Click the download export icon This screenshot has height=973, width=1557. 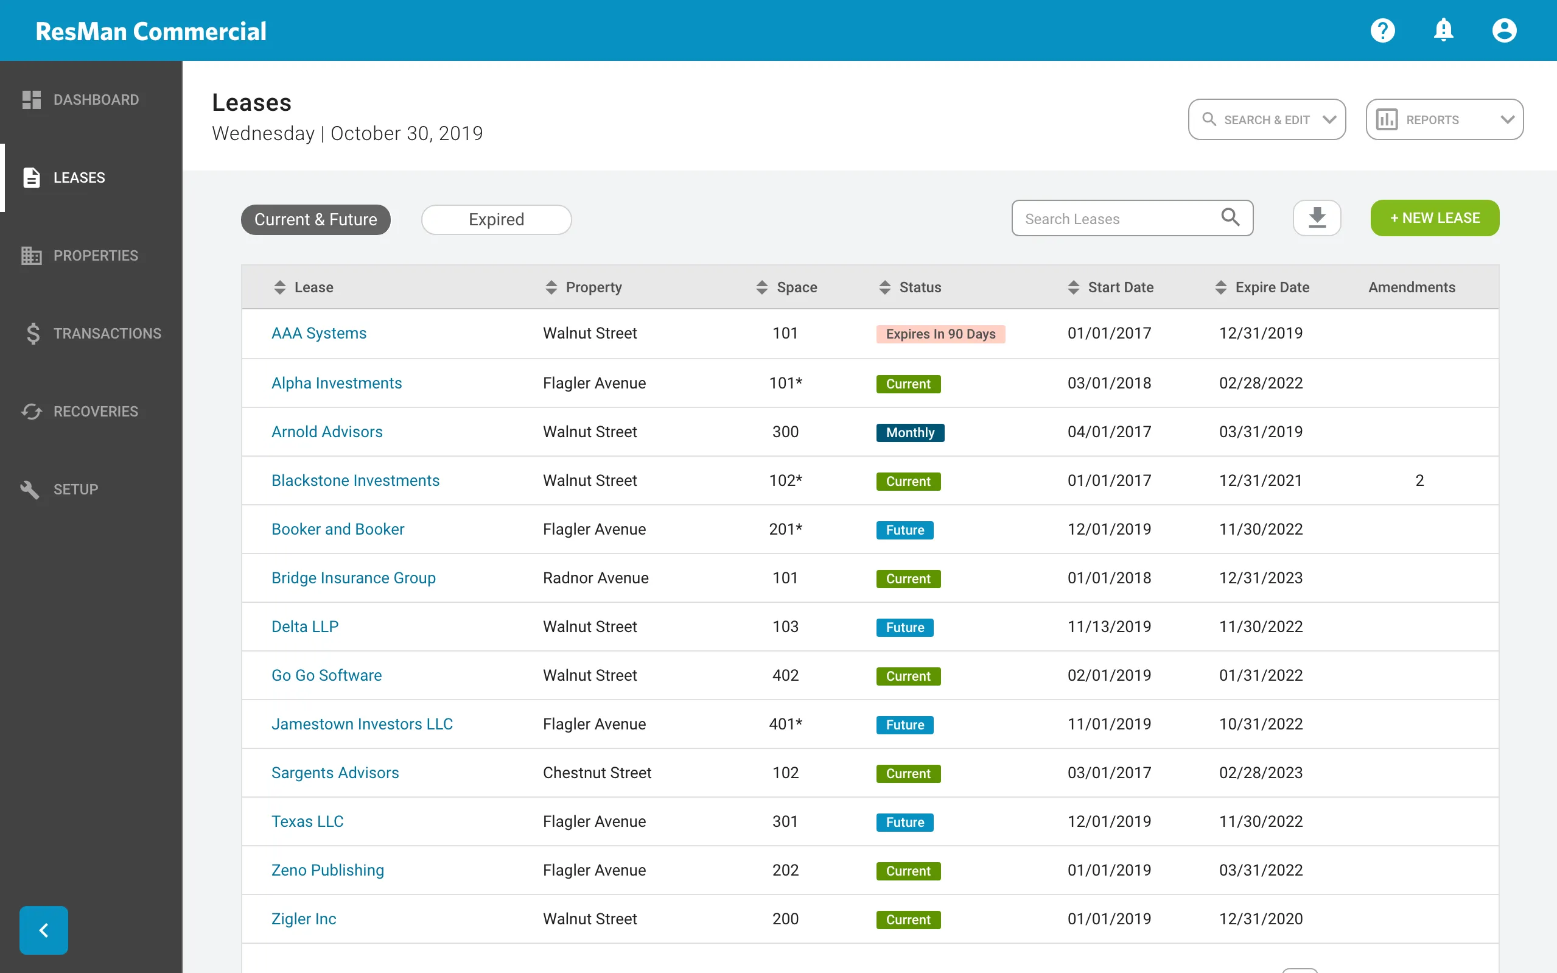click(1317, 217)
